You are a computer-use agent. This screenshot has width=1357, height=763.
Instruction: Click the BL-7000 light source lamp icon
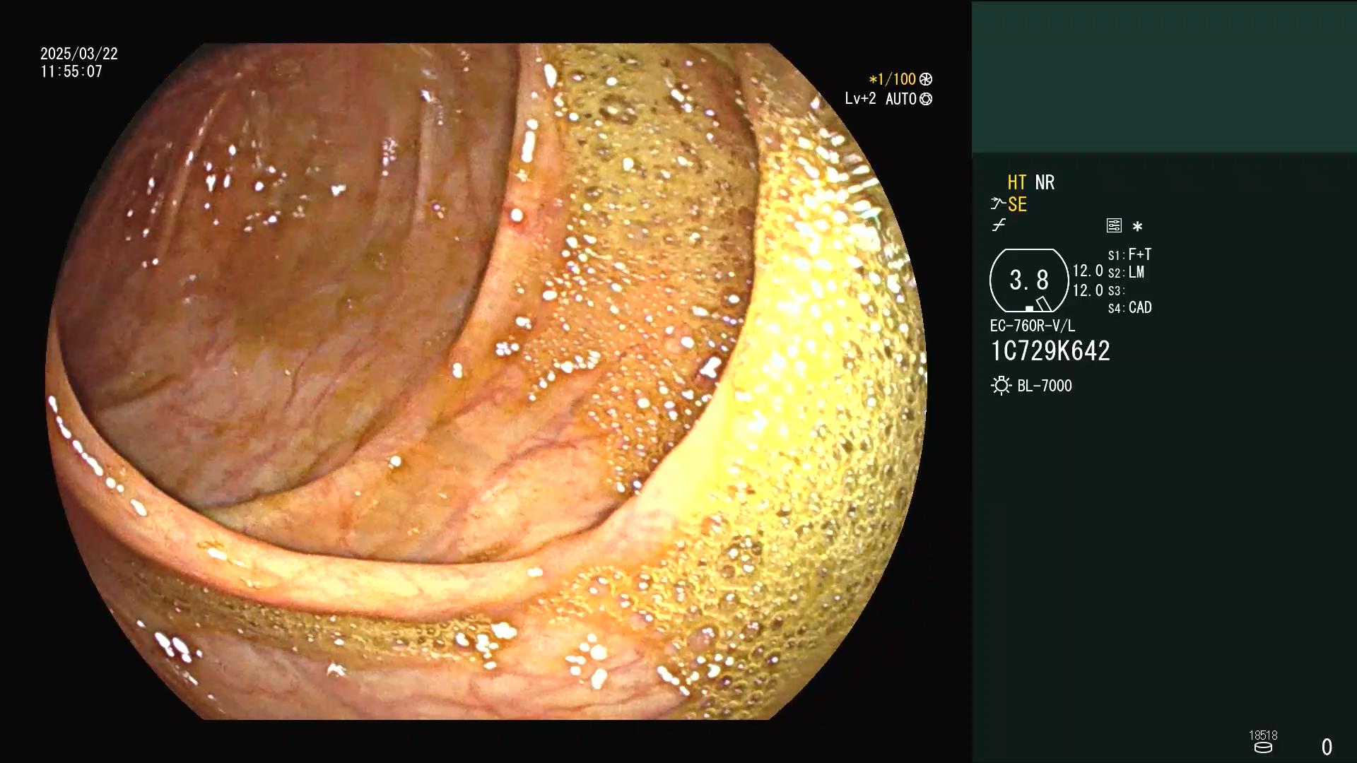pyautogui.click(x=1001, y=386)
